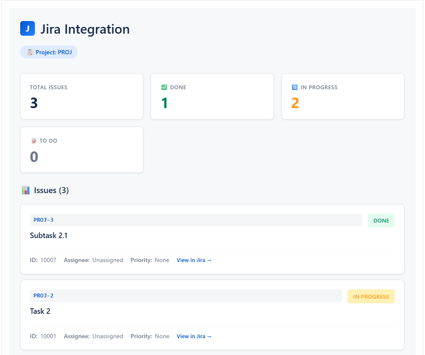Screen dimensions: 425x355
Task: Click the arrow icon beside Task 2's Jira link
Action: pos(209,336)
